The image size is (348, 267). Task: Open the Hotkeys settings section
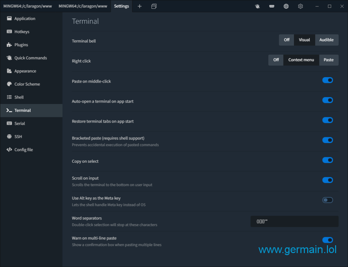click(x=22, y=32)
